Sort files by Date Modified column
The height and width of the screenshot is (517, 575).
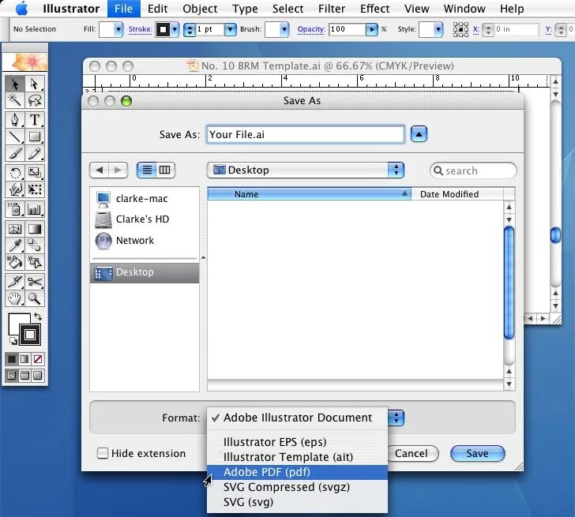click(457, 194)
